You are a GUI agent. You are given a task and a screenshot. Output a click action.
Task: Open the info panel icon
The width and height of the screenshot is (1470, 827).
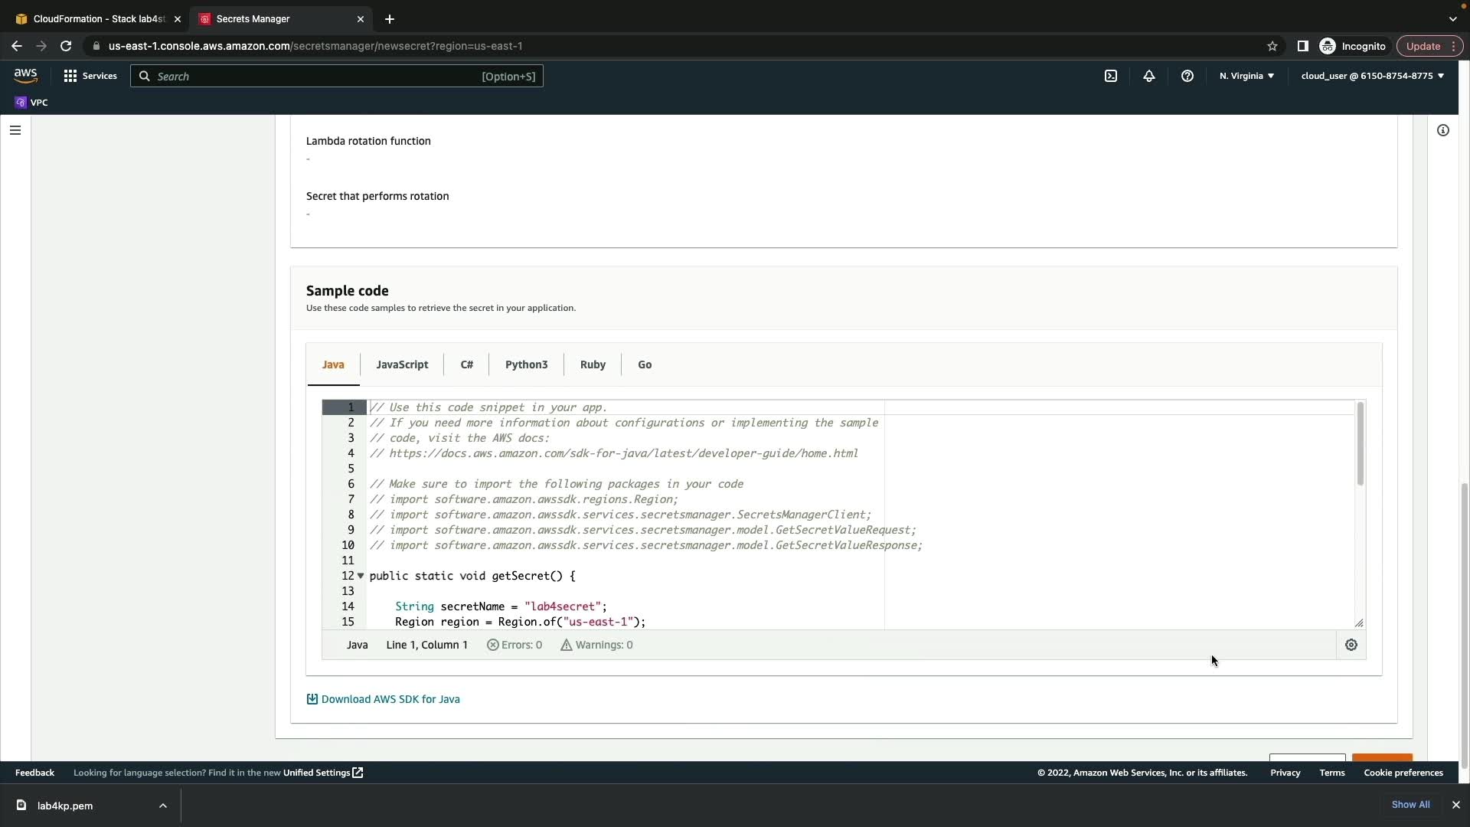1443,130
